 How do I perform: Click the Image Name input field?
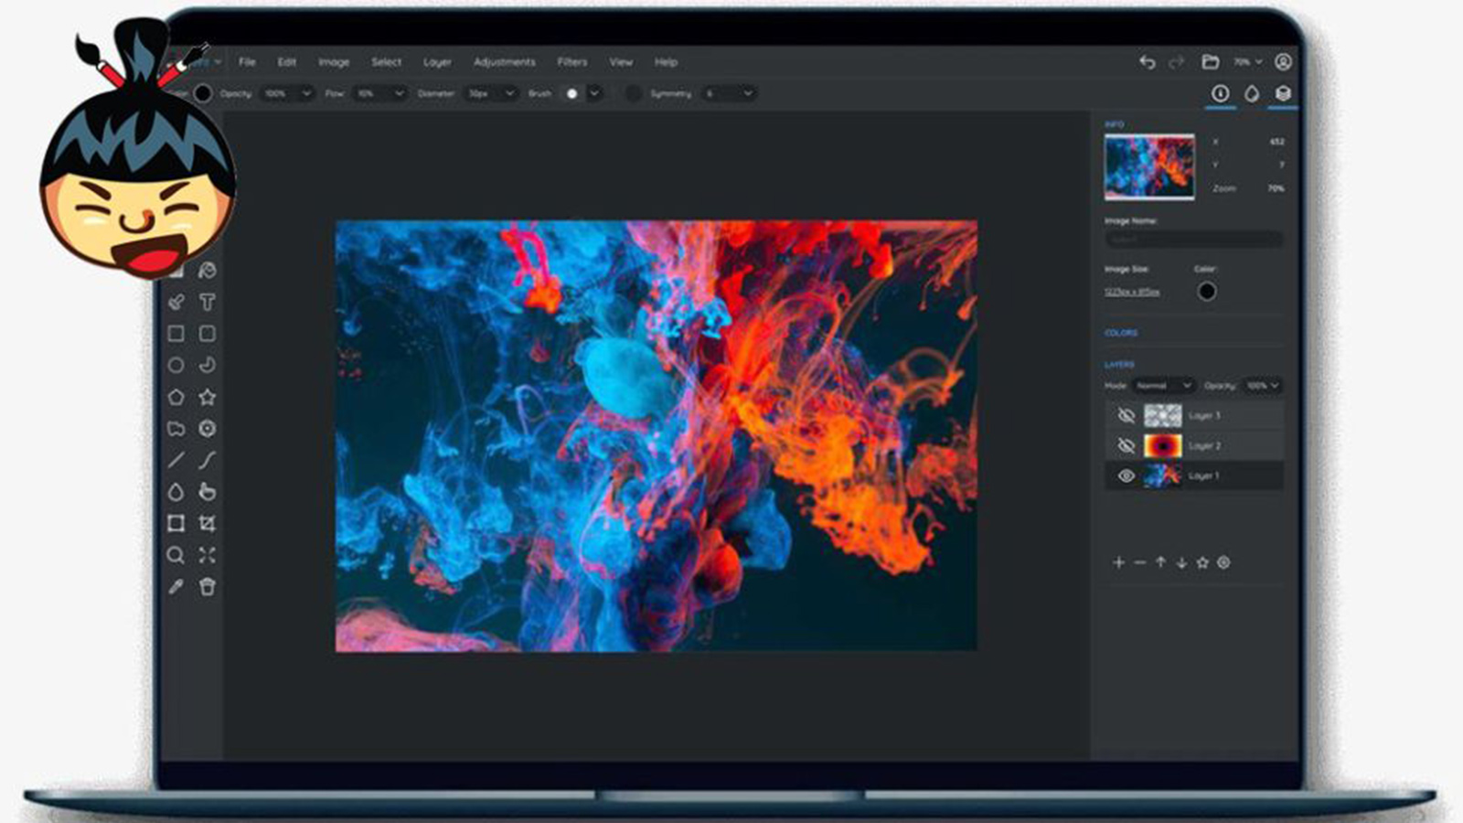[x=1193, y=240]
